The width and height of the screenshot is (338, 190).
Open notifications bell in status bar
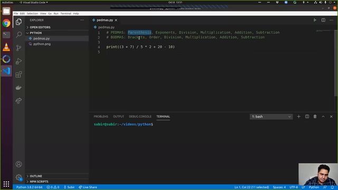tap(332, 187)
